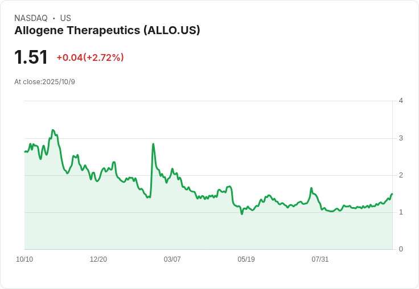Viewport: 419px width, 289px height.
Task: Select the 07/31 date on x-axis
Action: click(320, 259)
